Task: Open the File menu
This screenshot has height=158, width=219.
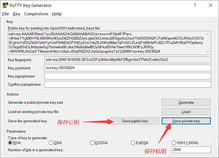Action: 5,14
